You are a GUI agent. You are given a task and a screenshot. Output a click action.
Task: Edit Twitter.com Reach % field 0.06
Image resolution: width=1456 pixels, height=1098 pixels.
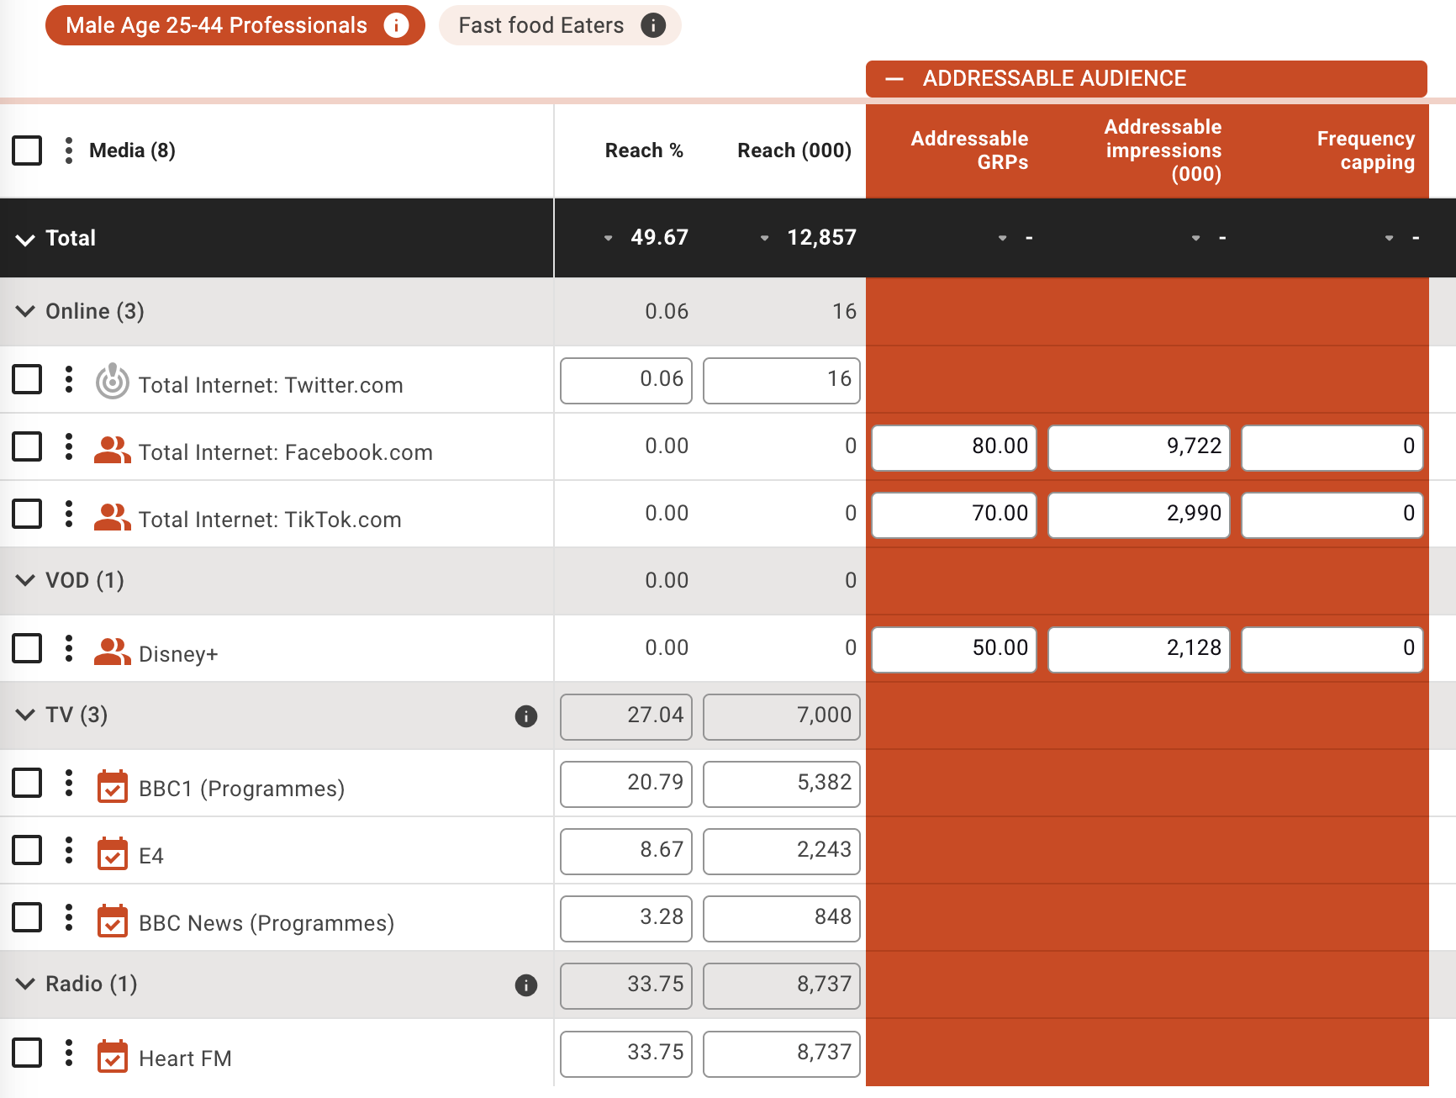point(626,381)
